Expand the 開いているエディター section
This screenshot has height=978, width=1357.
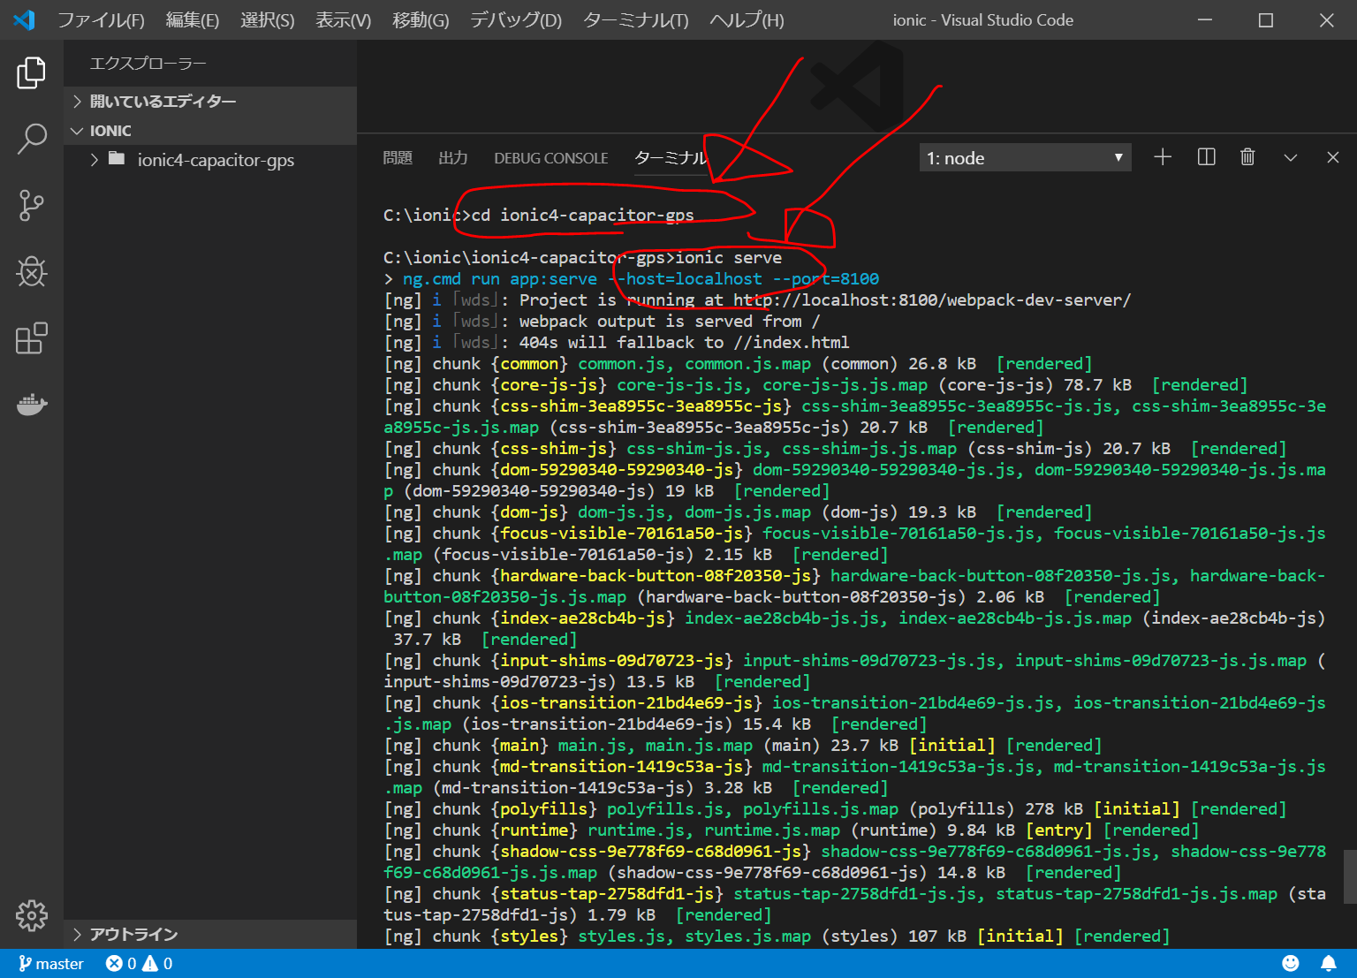(163, 102)
